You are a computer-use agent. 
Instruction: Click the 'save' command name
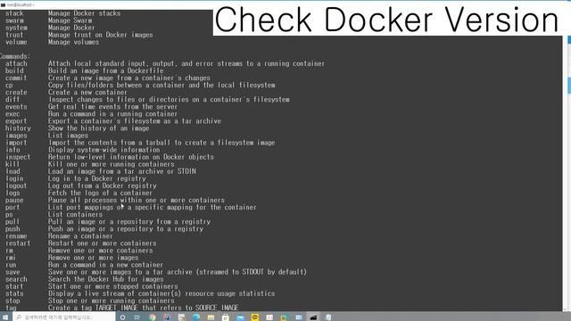click(x=12, y=272)
